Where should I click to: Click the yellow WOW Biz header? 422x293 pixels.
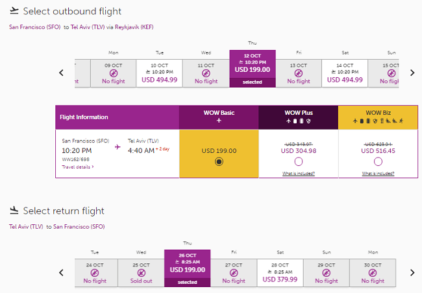(x=378, y=117)
